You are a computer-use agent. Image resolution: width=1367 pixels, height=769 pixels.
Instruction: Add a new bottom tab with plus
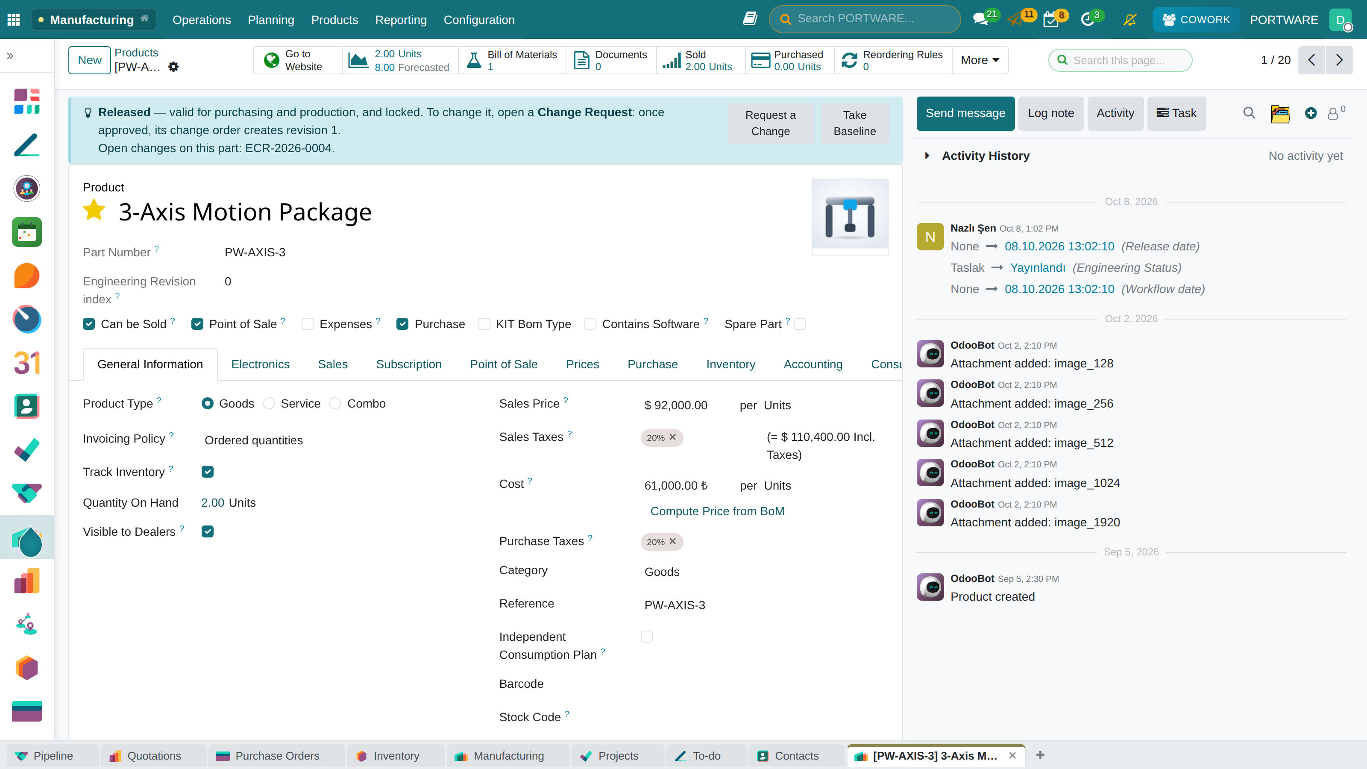point(1040,754)
